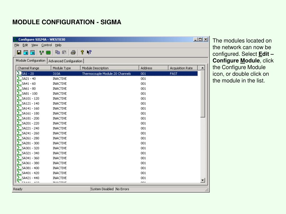The height and width of the screenshot is (214, 286).
Task: Click the What's This pointer help icon
Action: [89, 52]
